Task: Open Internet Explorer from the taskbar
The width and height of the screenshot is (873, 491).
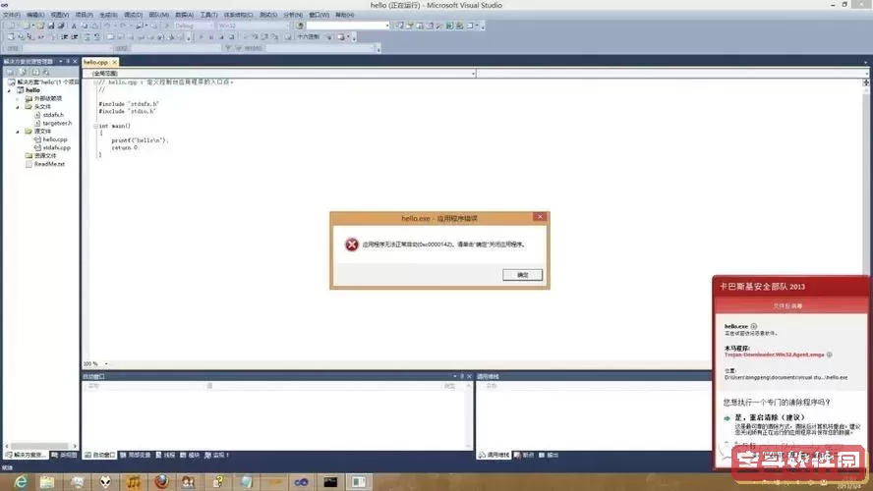Action: tap(21, 481)
